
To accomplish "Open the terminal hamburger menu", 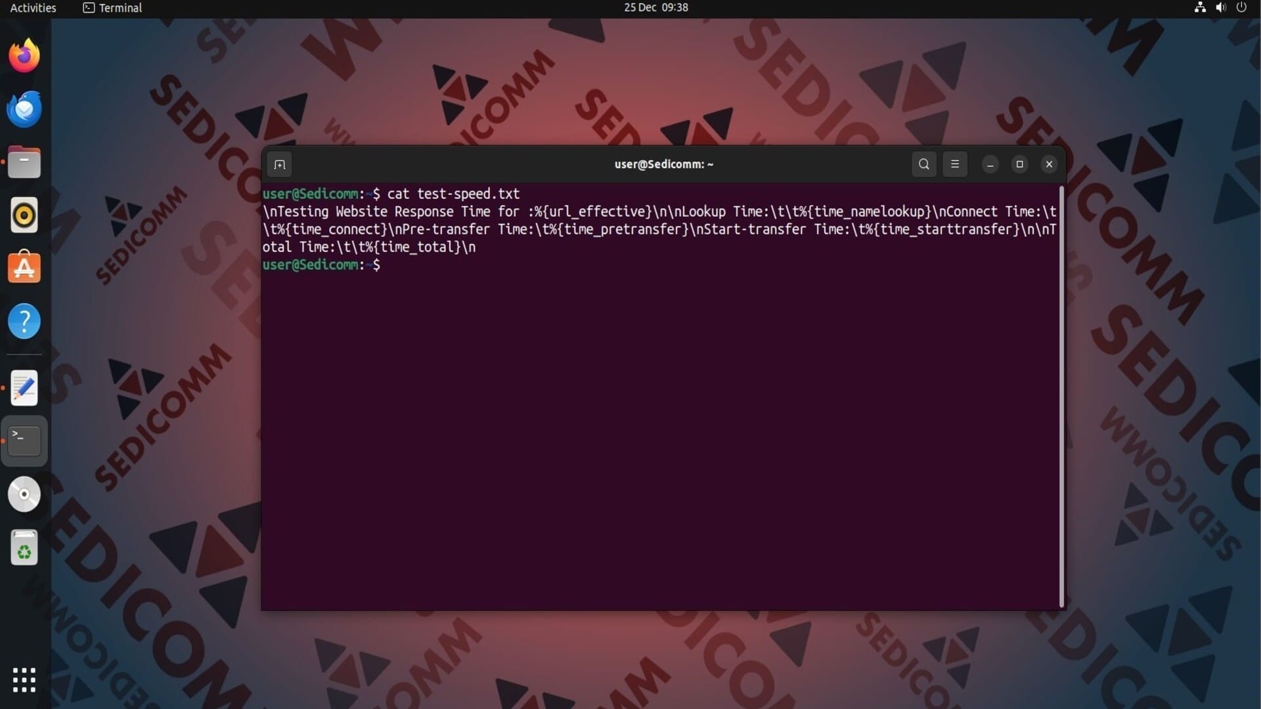I will point(954,164).
